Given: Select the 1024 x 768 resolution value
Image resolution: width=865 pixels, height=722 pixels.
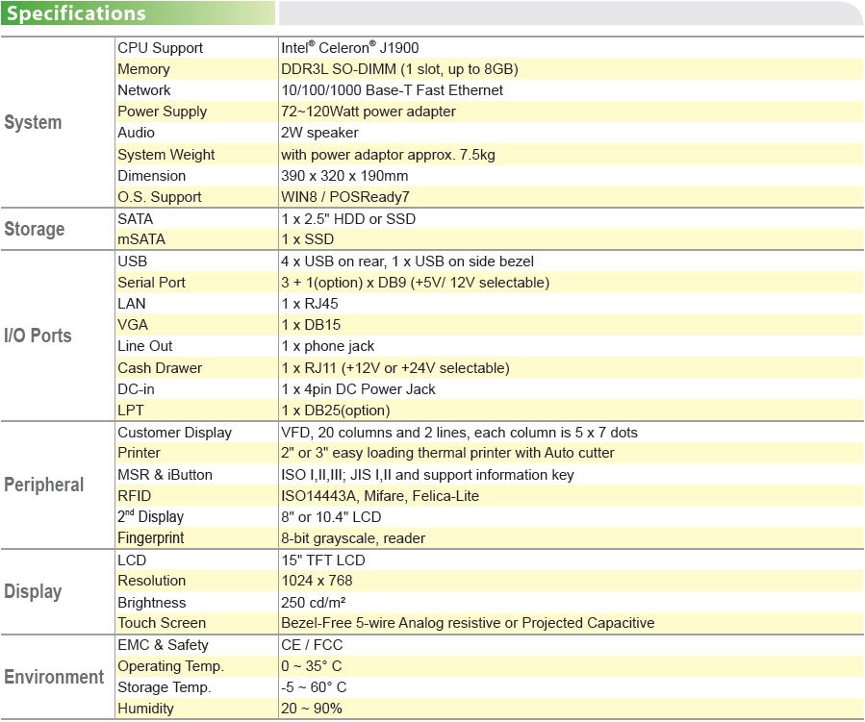Looking at the screenshot, I should pyautogui.click(x=317, y=581).
